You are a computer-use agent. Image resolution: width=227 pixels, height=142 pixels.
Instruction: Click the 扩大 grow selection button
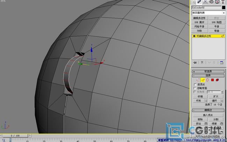(x=216, y=96)
